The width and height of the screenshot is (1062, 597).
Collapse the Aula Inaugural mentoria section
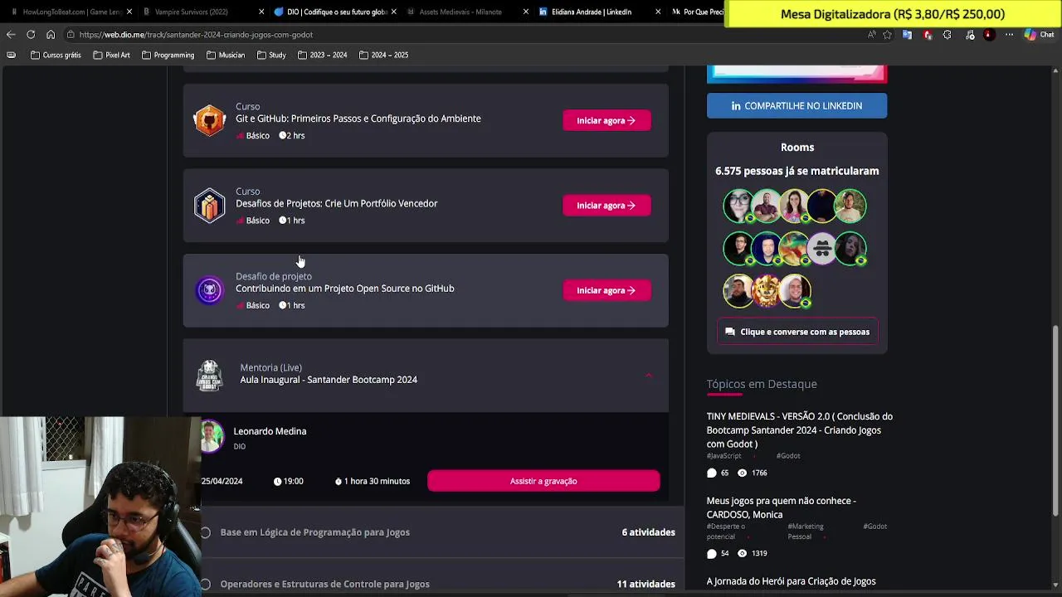point(649,375)
